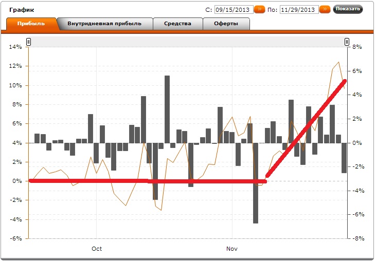Click the orange arrow beside end date
376x261 pixels.
(325, 9)
